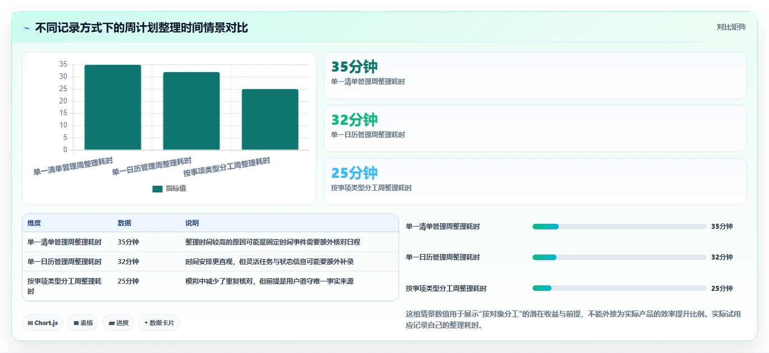Screen dimensions: 769x353
Task: Click the title 不同记录方式下的周计划整理时间情景对比
Action: [x=141, y=28]
